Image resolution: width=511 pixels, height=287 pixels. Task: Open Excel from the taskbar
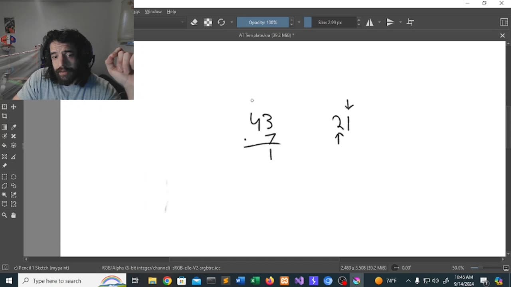pos(255,281)
